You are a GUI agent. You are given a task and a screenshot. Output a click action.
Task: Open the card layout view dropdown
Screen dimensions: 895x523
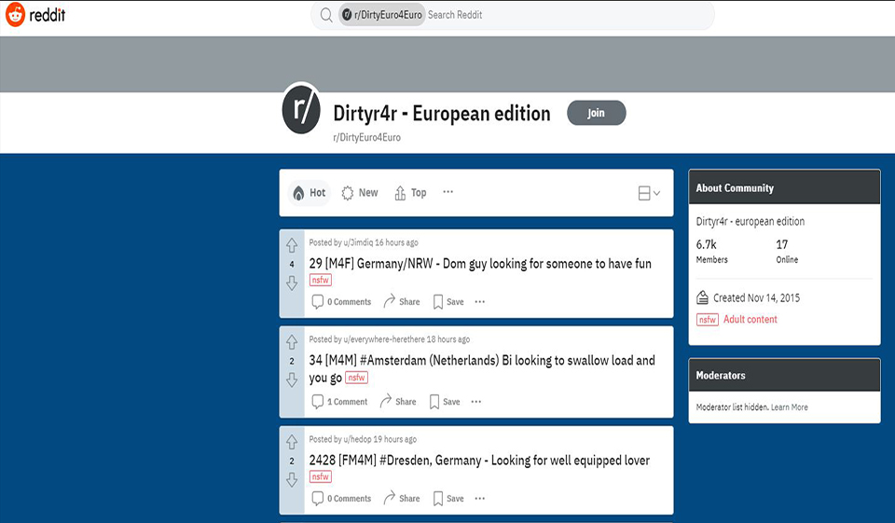pos(649,193)
